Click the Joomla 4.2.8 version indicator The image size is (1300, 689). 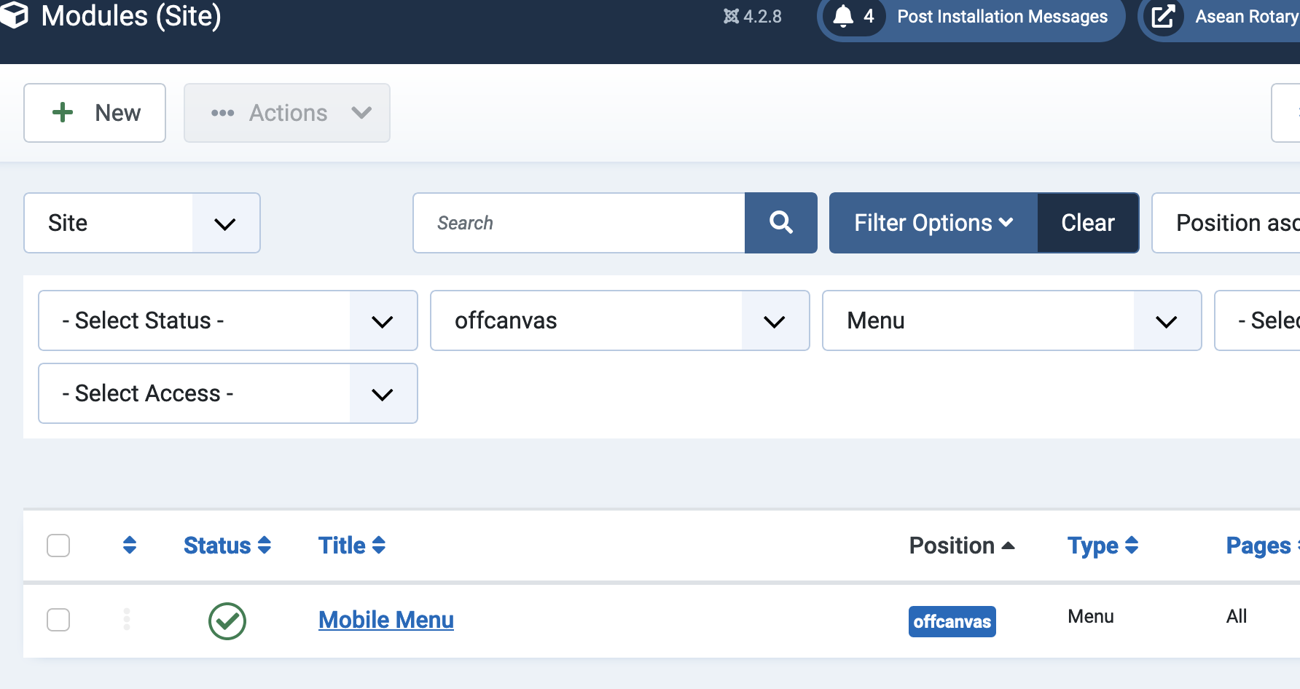coord(753,17)
